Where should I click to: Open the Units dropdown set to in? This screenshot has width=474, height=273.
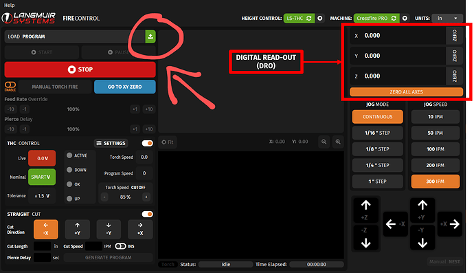coord(447,18)
